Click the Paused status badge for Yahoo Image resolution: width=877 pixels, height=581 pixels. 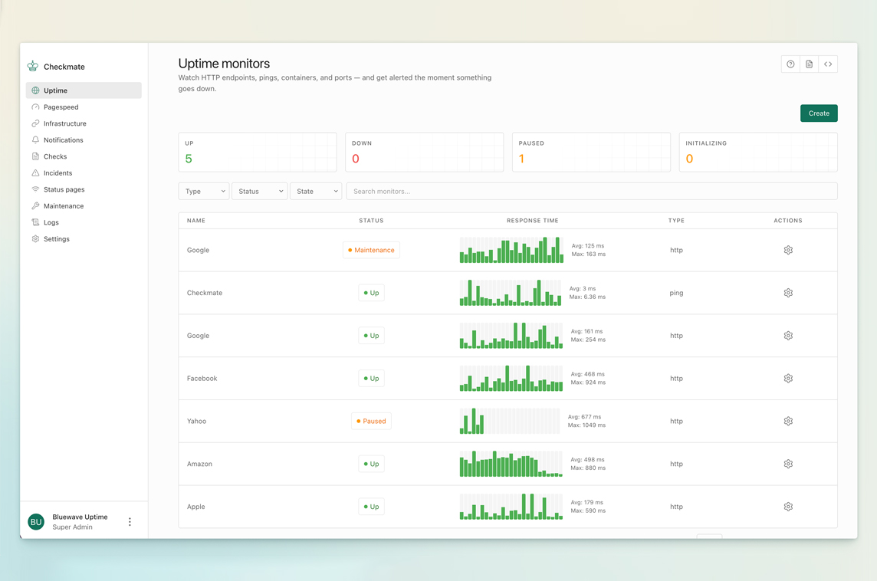pyautogui.click(x=371, y=421)
